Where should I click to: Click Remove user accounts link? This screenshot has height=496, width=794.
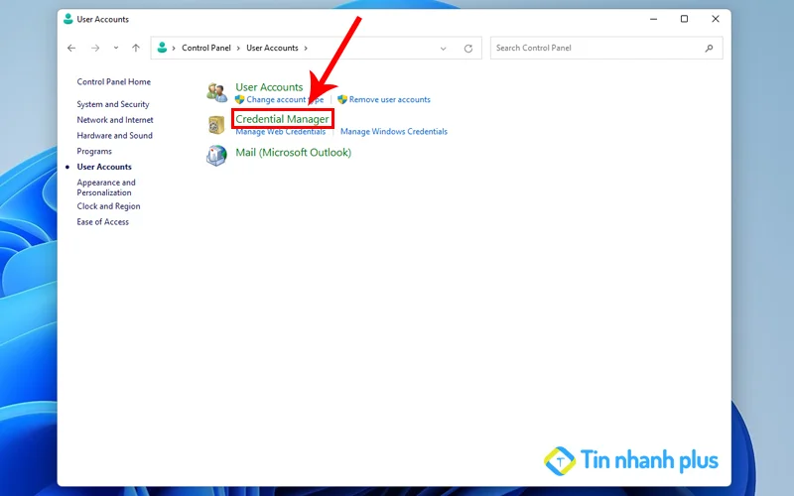[389, 100]
